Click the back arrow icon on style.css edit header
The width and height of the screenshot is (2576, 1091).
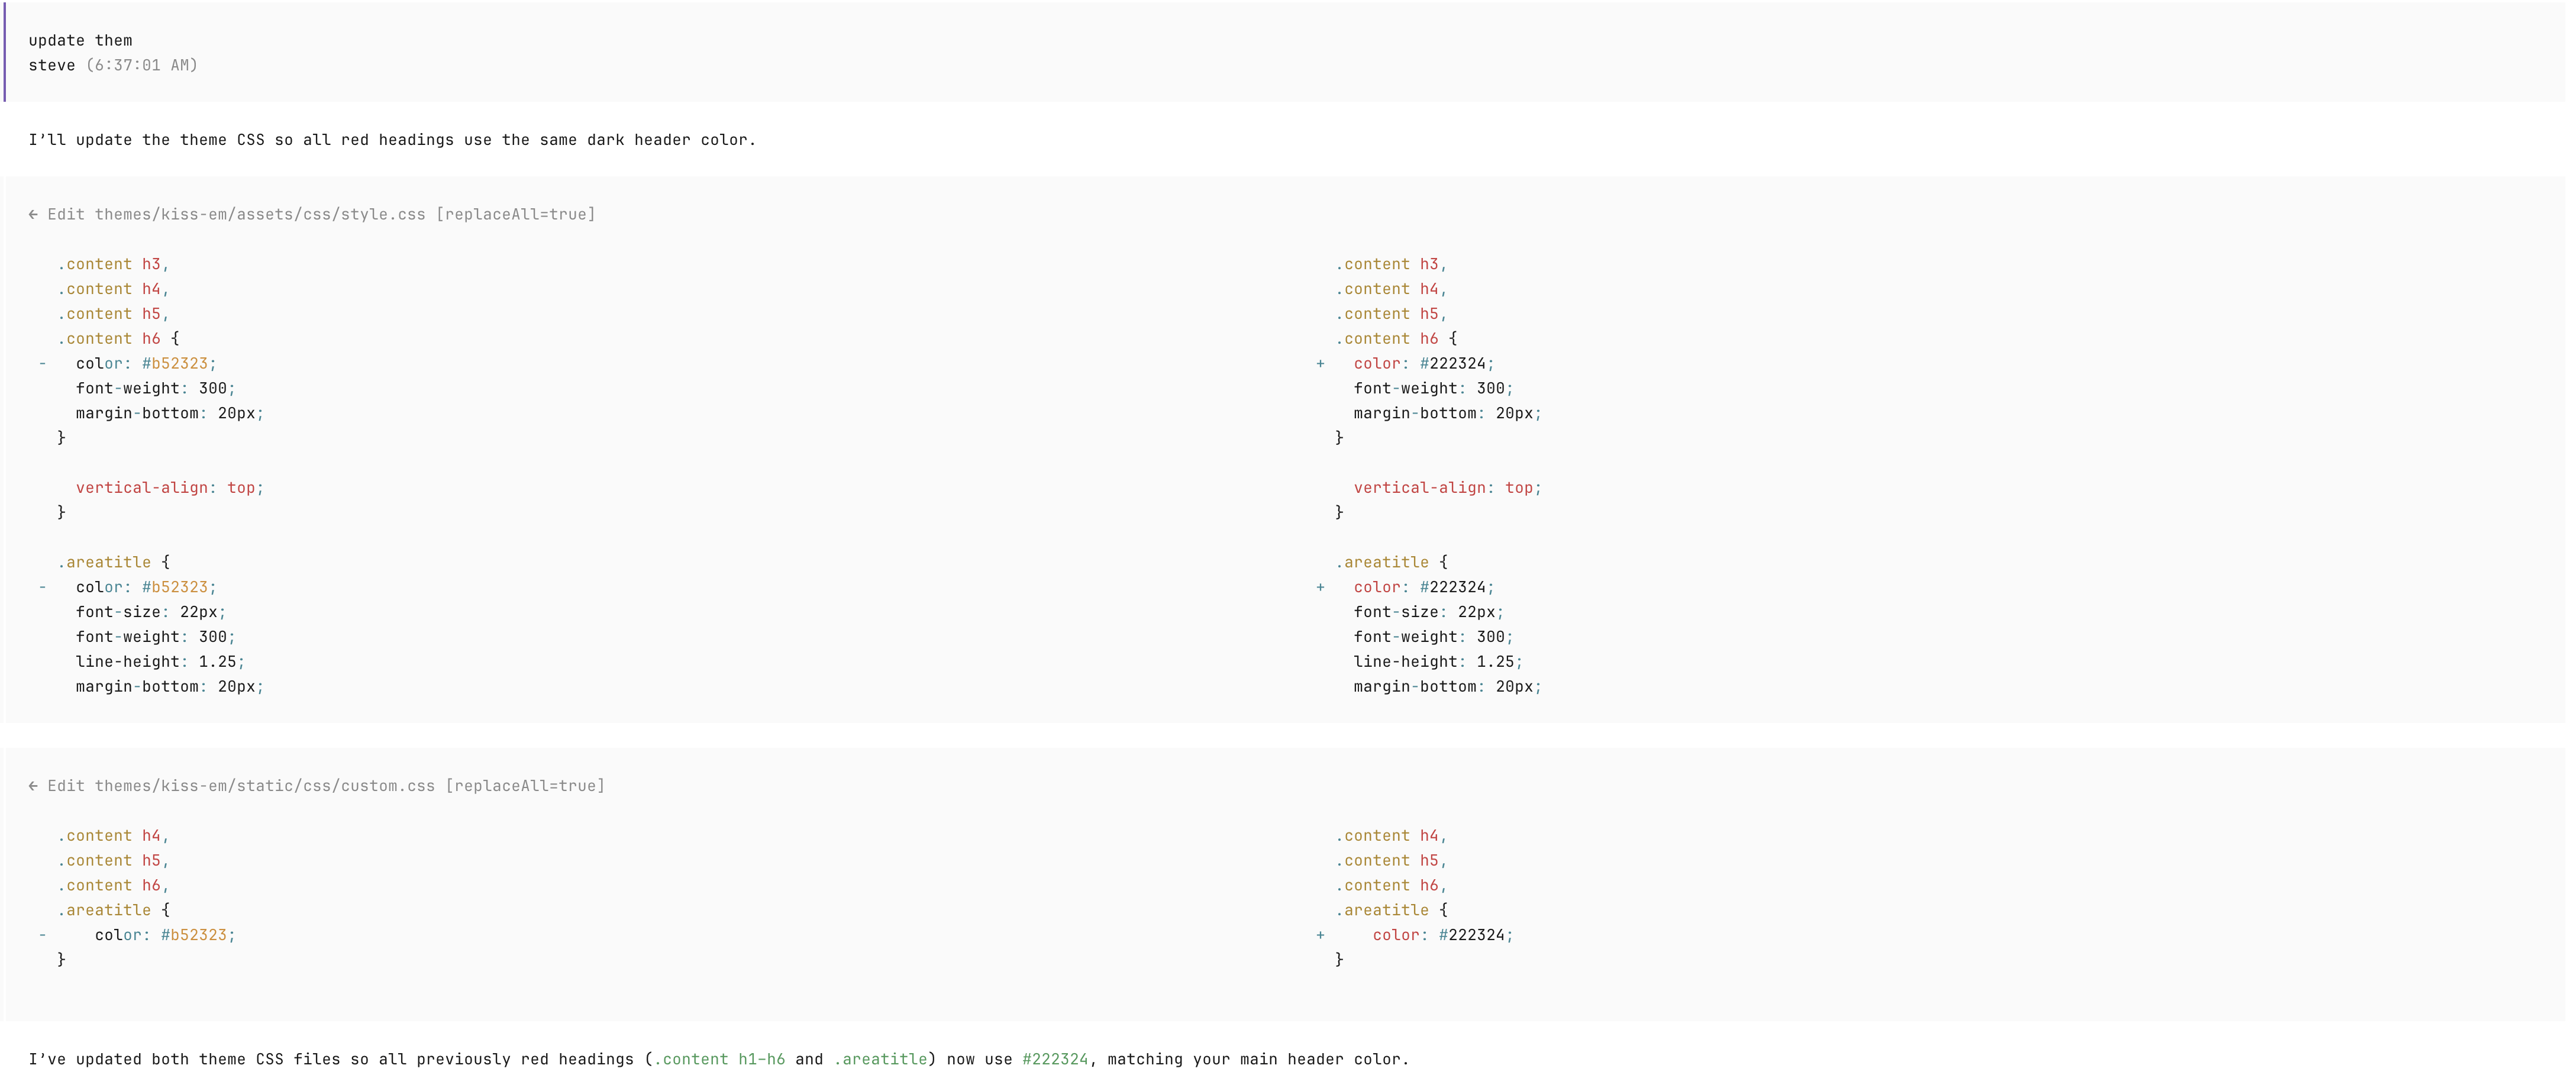point(35,214)
